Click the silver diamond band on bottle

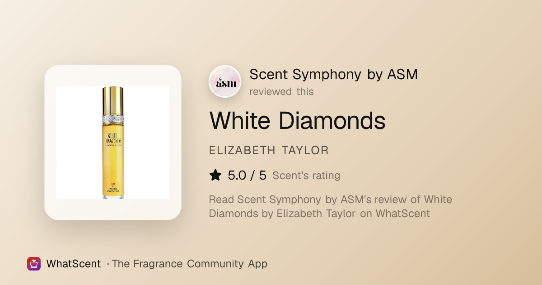pos(113,119)
